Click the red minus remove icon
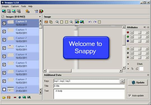The height and width of the screenshot is (105, 151). click(15, 97)
